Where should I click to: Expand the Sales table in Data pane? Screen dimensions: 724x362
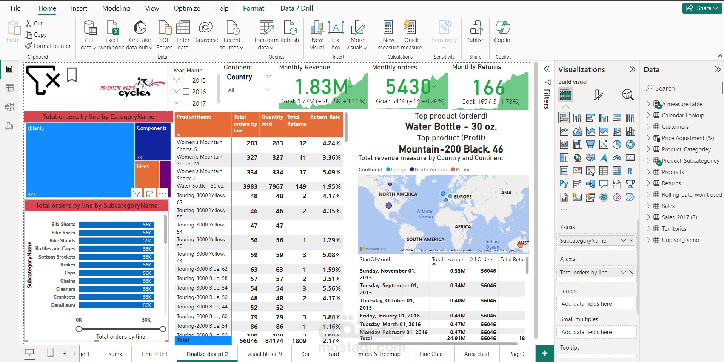[x=649, y=206]
